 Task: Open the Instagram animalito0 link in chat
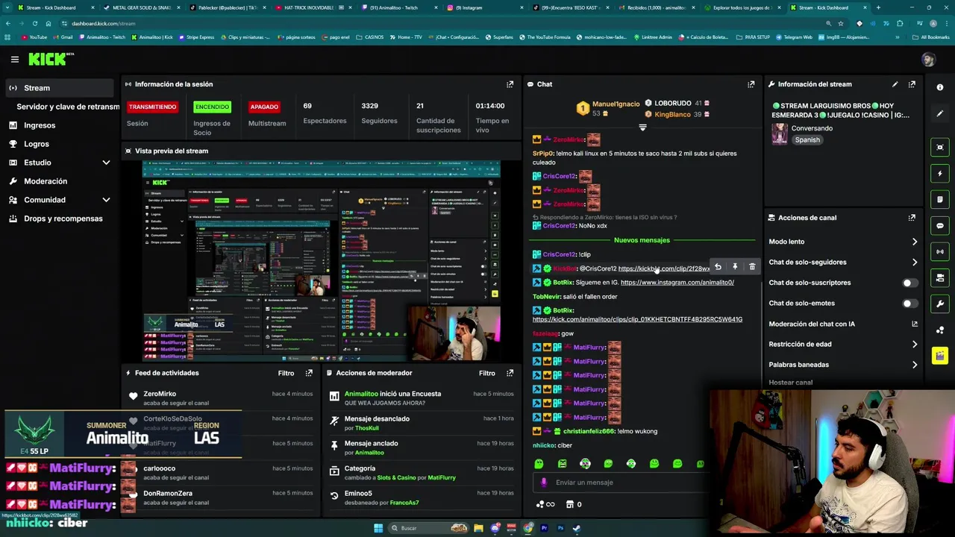(677, 283)
